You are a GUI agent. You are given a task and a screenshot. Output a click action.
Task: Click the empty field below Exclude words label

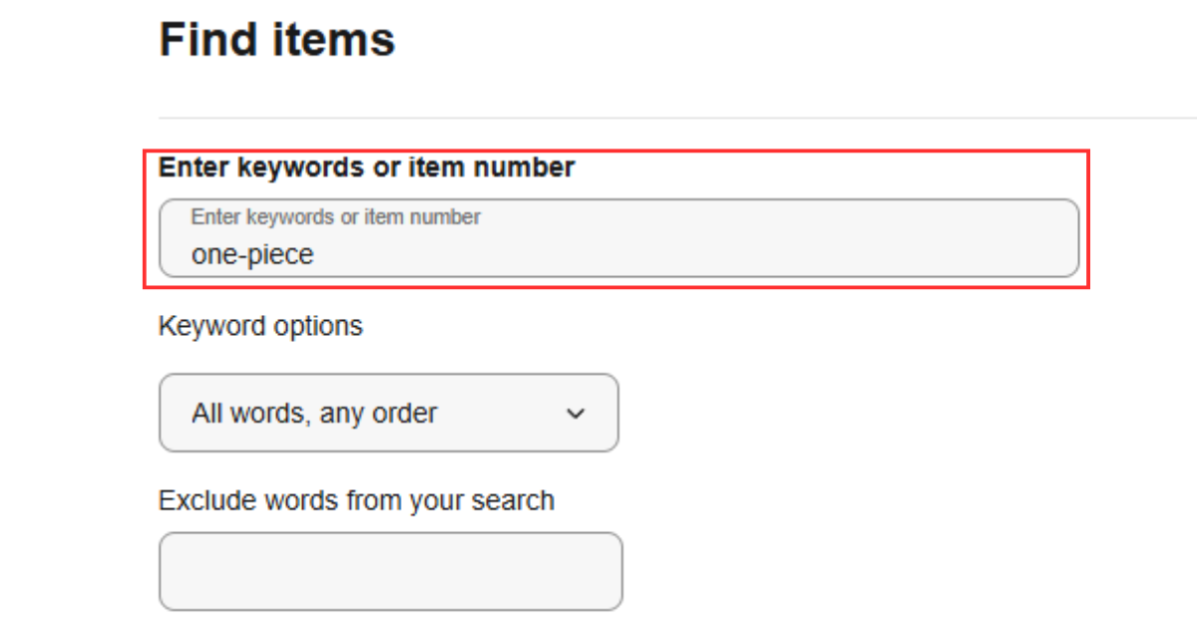click(x=390, y=571)
